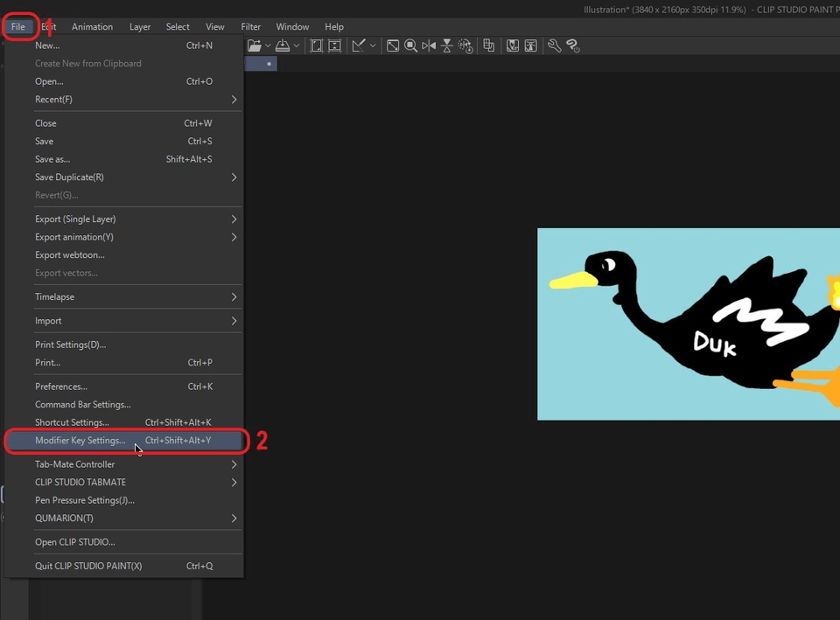Expand the Import submenu arrow

(x=234, y=321)
